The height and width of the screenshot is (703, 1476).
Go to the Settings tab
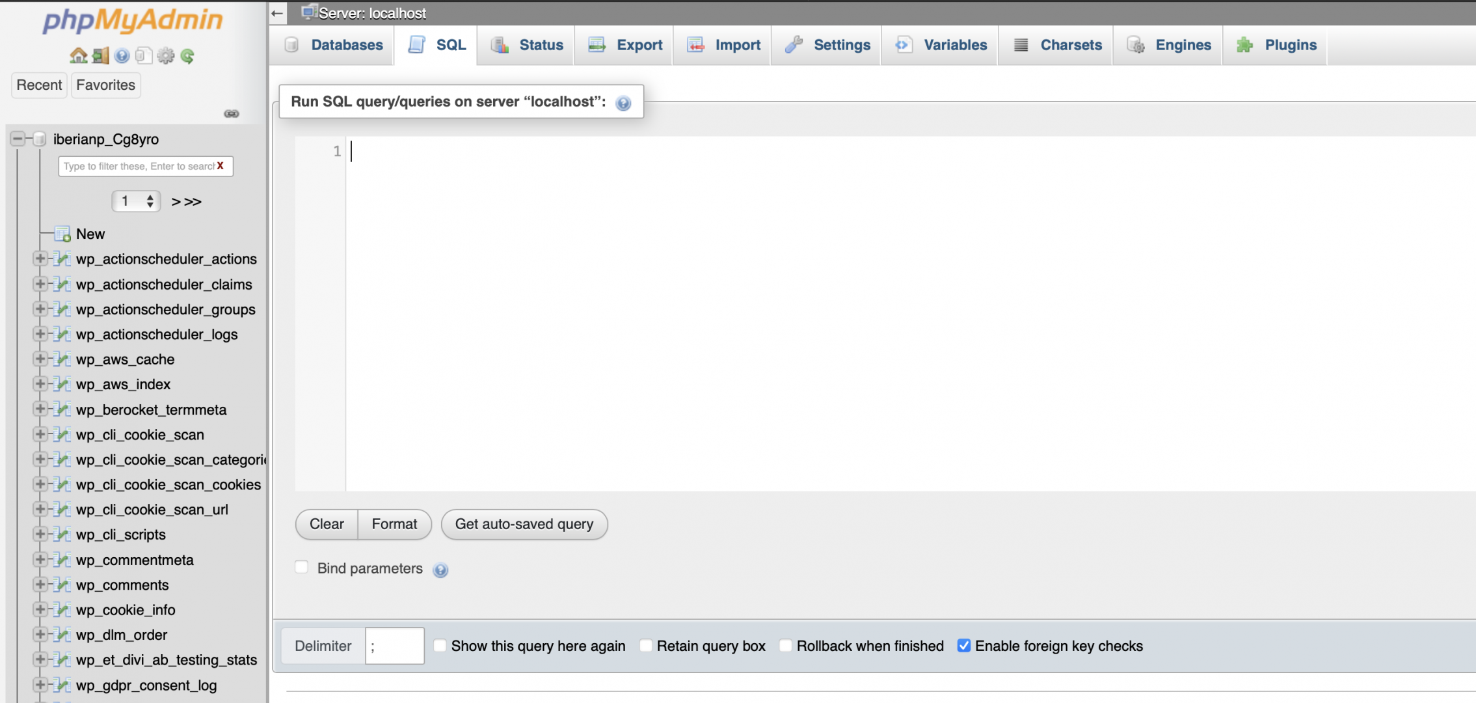click(x=827, y=45)
